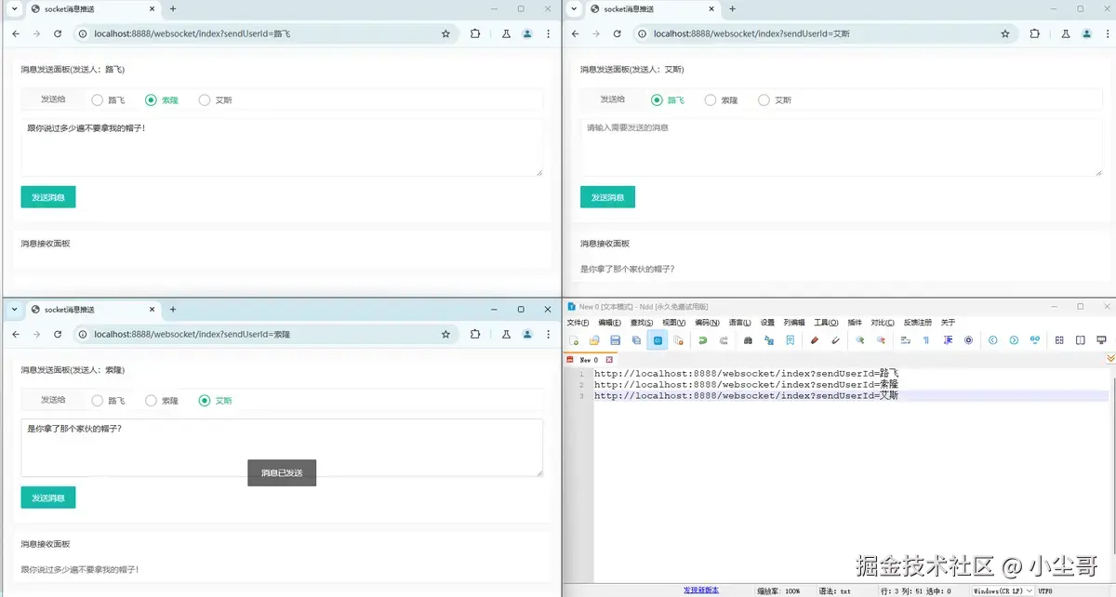Viewport: 1116px width, 597px height.
Task: Chrome menu three dots in 艾斯 window
Action: tap(1108, 33)
